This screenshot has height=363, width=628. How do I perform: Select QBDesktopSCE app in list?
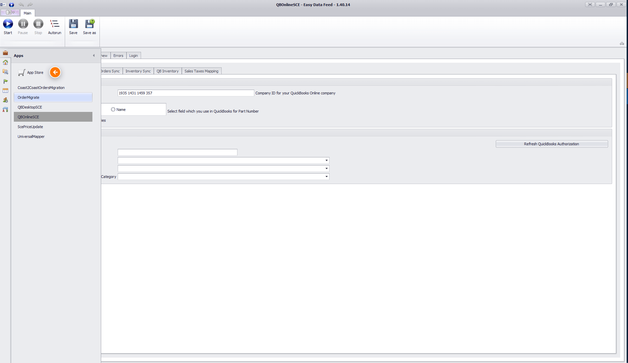53,107
